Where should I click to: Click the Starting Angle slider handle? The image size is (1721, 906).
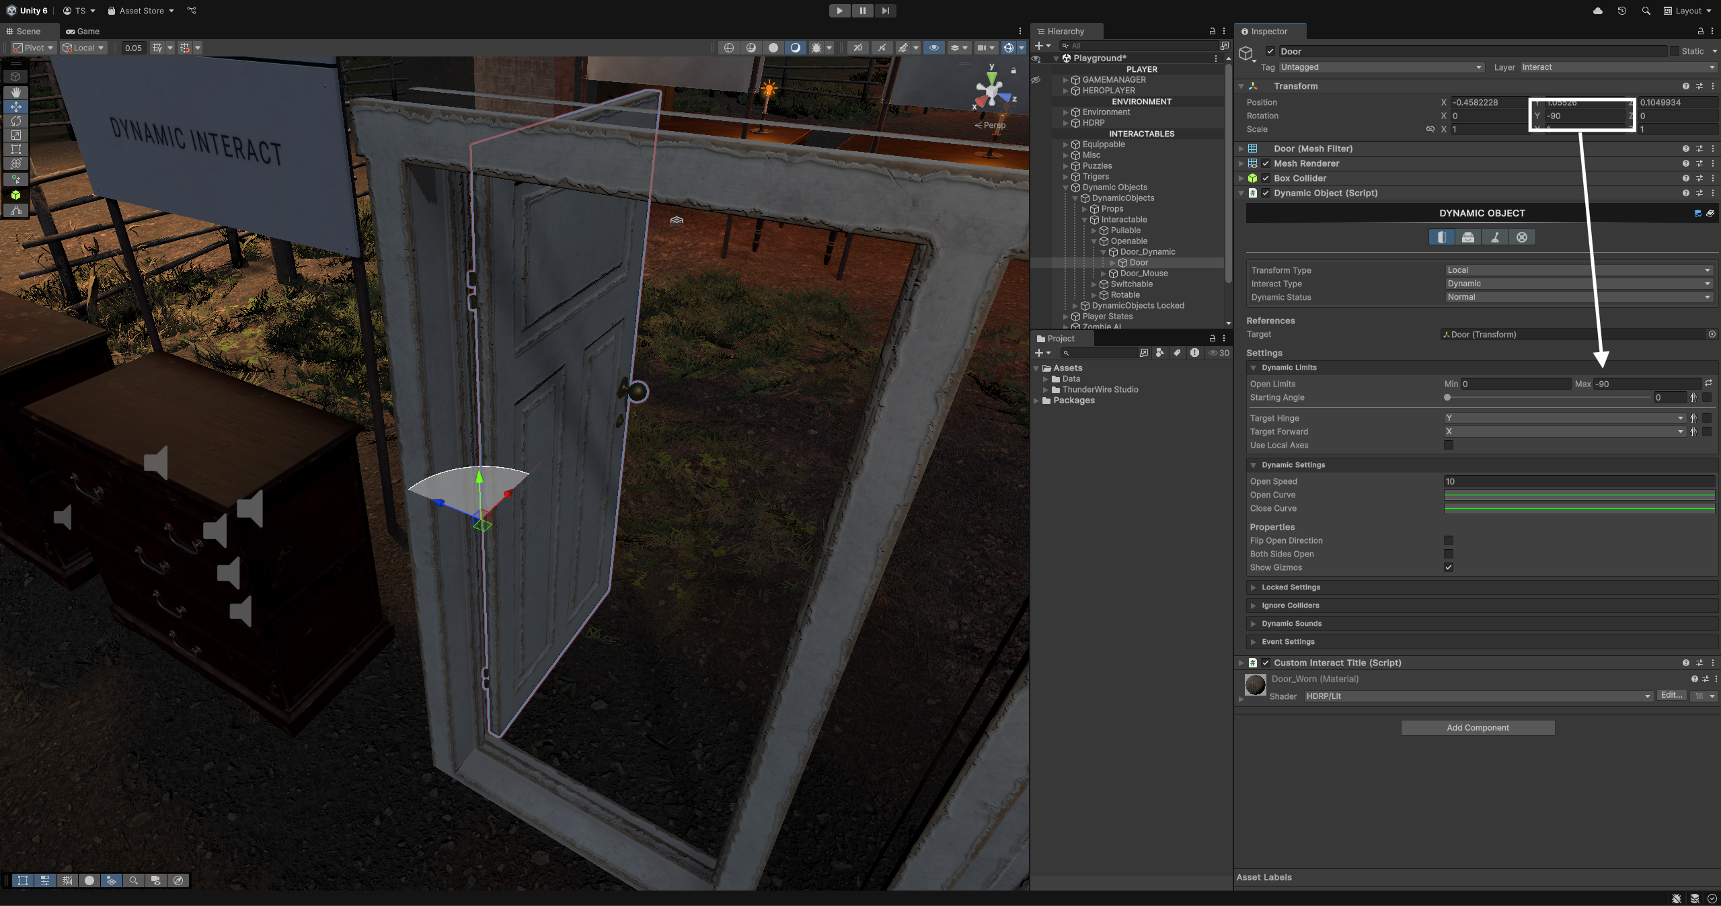point(1447,397)
